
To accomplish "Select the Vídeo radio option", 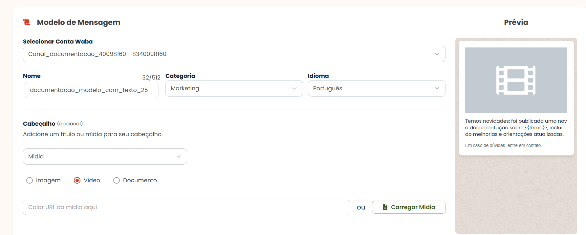I will [x=77, y=180].
